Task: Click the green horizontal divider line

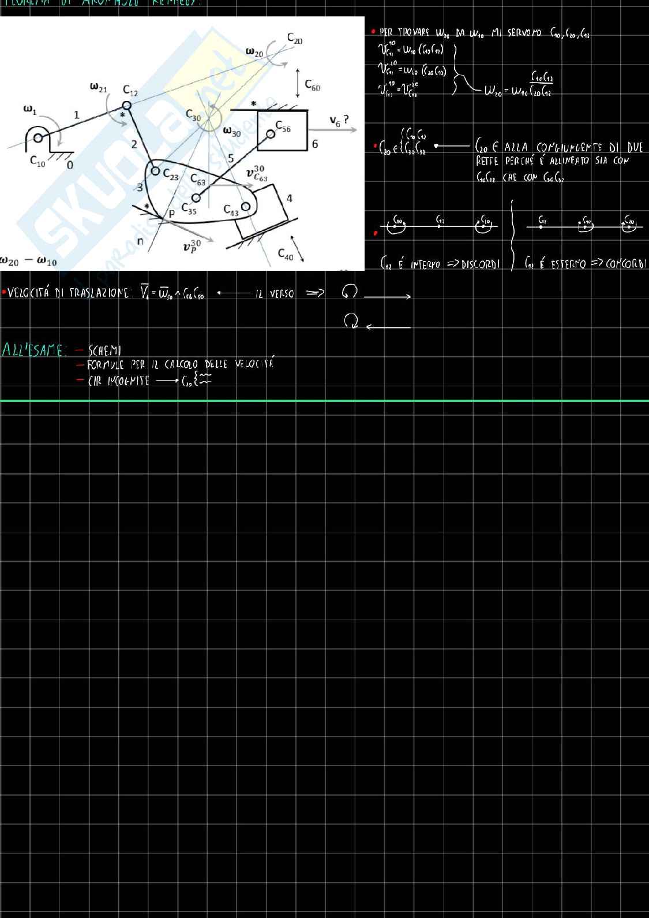Action: click(324, 400)
